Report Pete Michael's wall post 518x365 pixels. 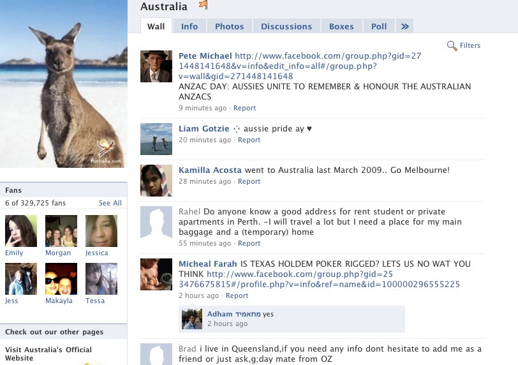click(245, 108)
